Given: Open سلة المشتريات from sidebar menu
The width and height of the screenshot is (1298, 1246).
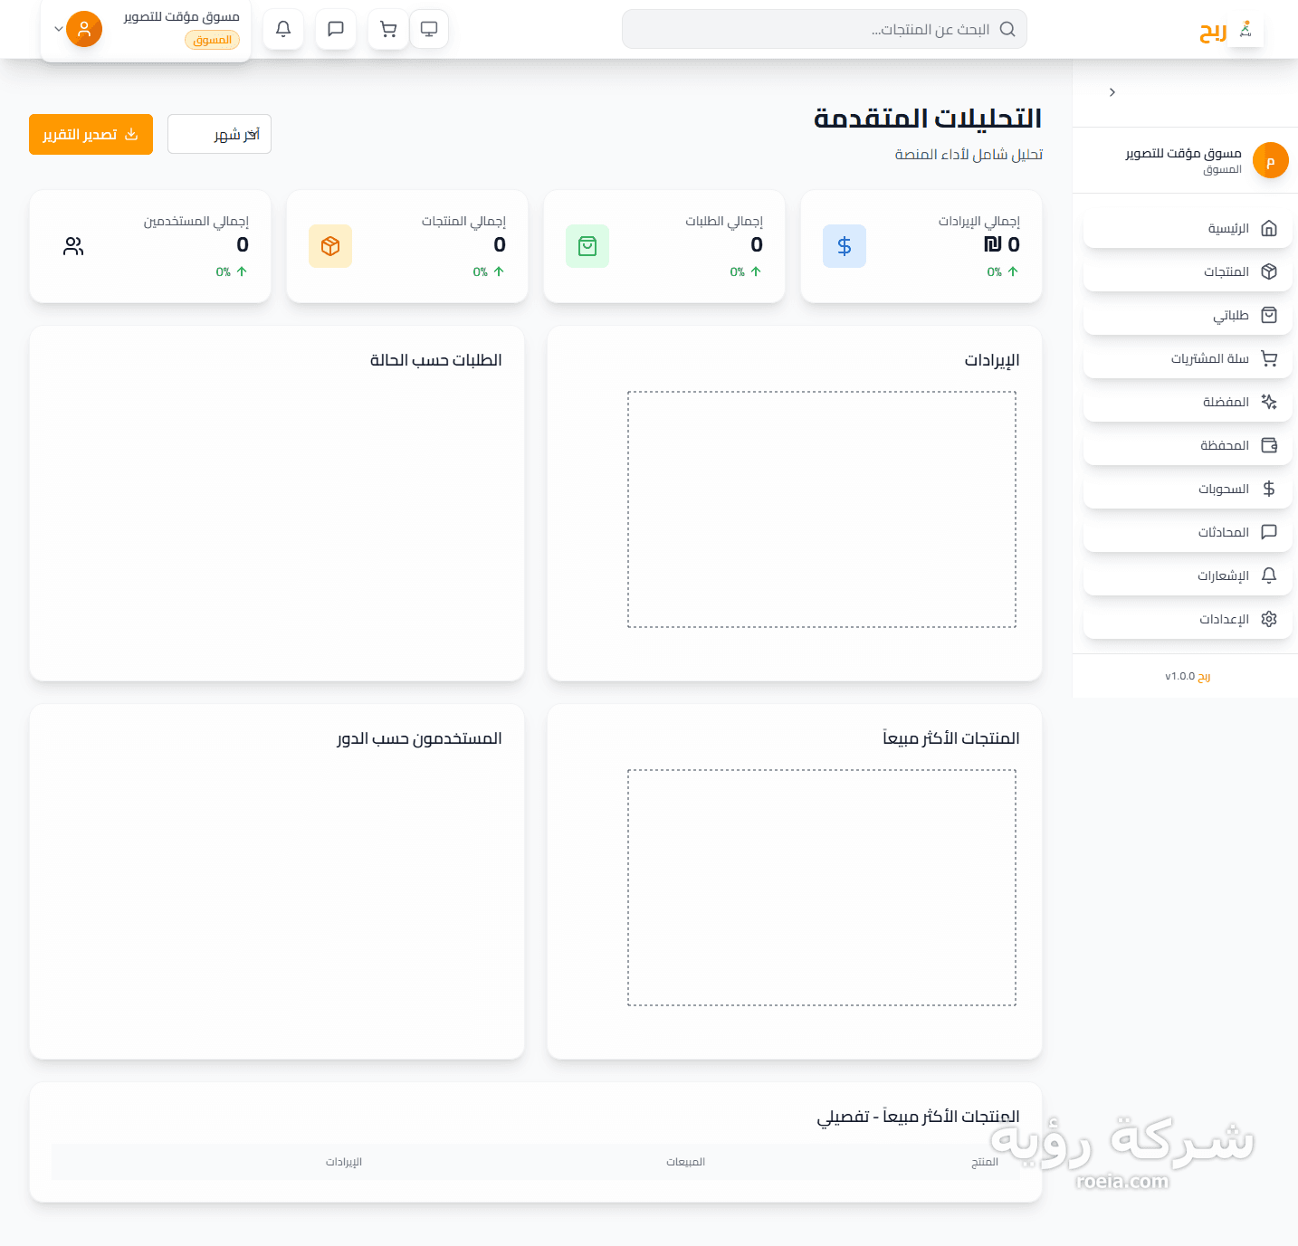Looking at the screenshot, I should pyautogui.click(x=1188, y=358).
